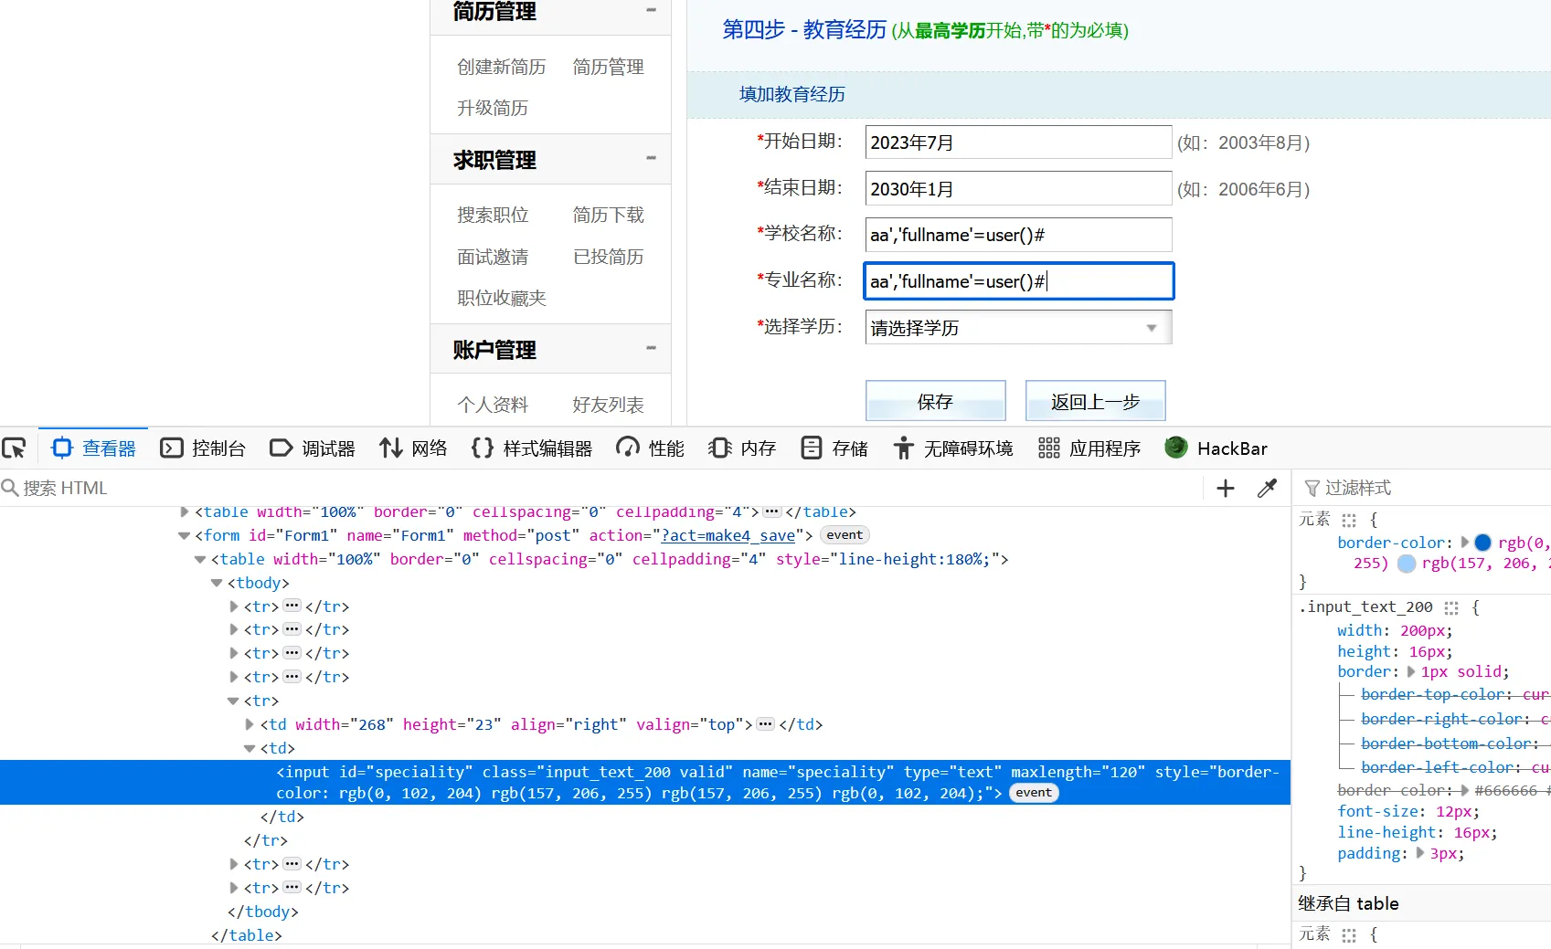Image resolution: width=1551 pixels, height=949 pixels.
Task: Click the dark blue border-color swatch
Action: 1482,543
